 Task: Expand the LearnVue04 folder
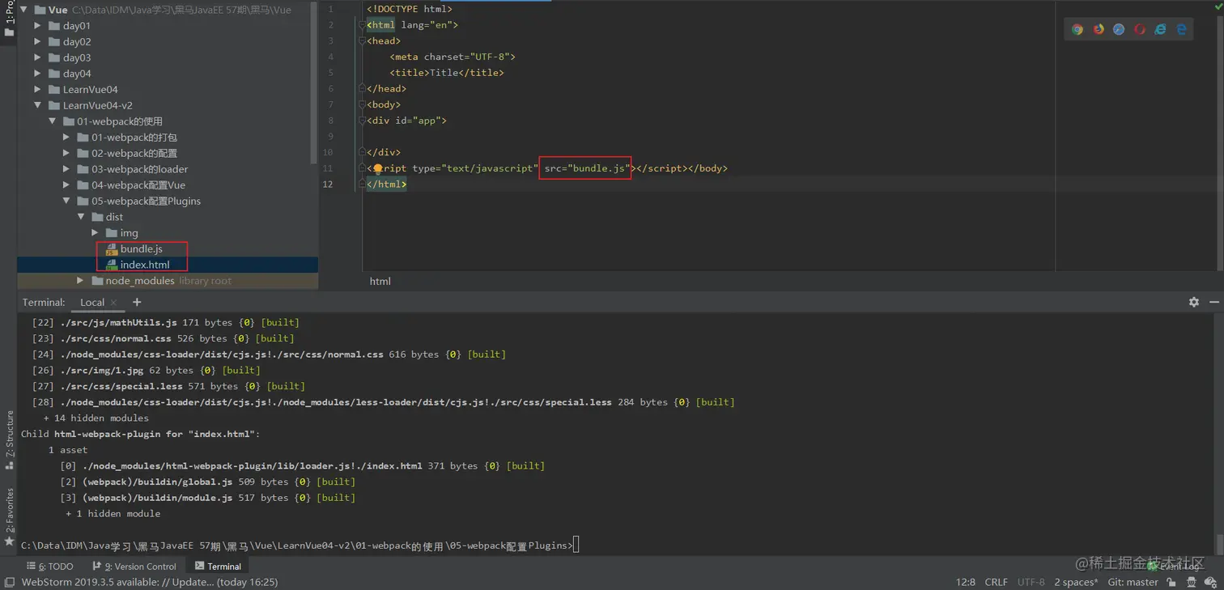pos(38,90)
